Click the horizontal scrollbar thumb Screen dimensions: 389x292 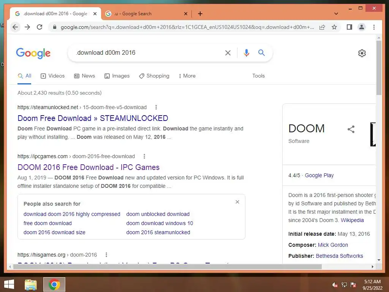pyautogui.click(x=168, y=267)
